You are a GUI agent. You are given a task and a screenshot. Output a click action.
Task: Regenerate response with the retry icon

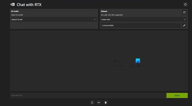click(x=92, y=102)
